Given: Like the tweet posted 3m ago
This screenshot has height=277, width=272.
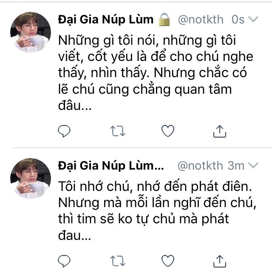Looking at the screenshot, I should [168, 261].
